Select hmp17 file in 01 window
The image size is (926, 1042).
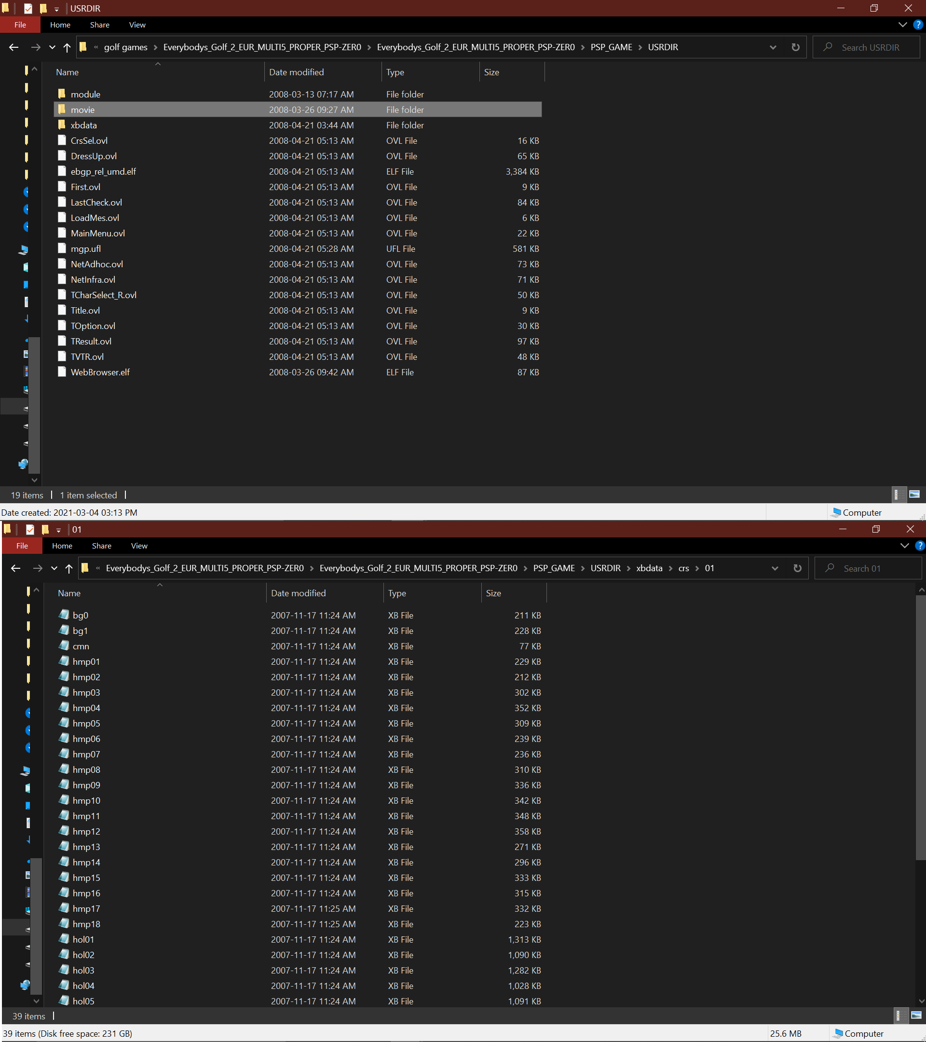(86, 908)
